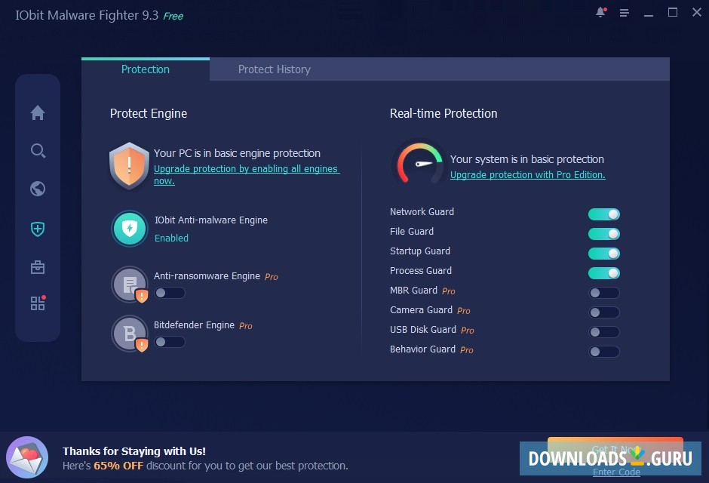The height and width of the screenshot is (483, 709).
Task: Click the protection level gauge icon
Action: [419, 163]
